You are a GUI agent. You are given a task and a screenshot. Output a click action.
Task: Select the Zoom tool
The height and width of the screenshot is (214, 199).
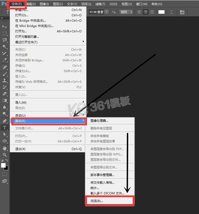5,155
